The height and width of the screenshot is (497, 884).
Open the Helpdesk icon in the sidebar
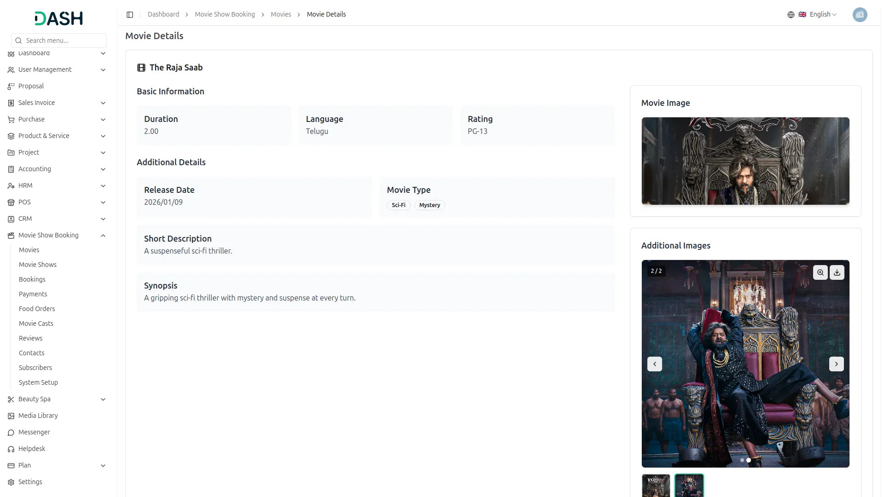click(10, 449)
